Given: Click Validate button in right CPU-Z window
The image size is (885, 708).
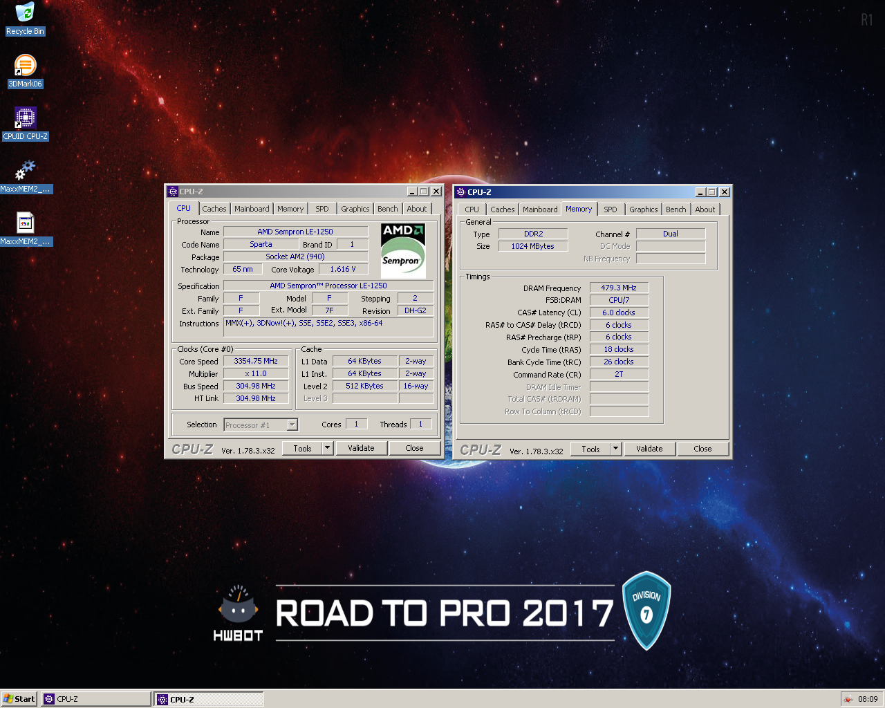Looking at the screenshot, I should (649, 449).
